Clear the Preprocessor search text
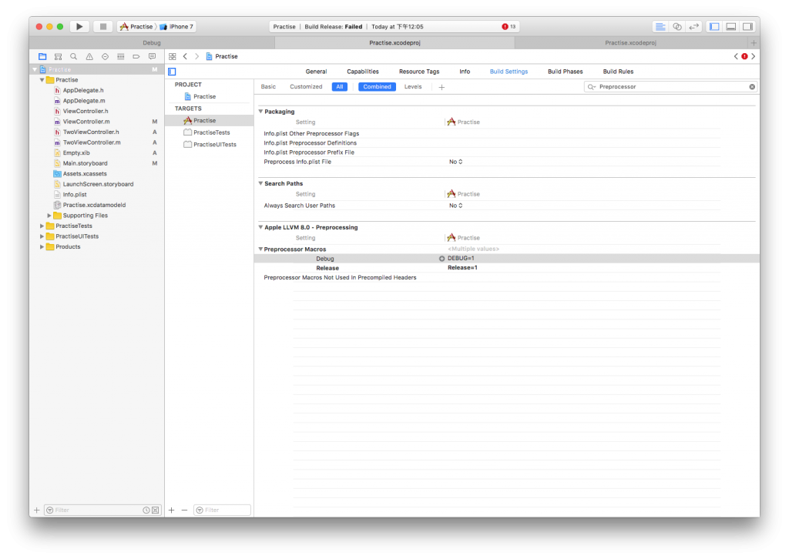The height and width of the screenshot is (559, 789). [x=752, y=86]
